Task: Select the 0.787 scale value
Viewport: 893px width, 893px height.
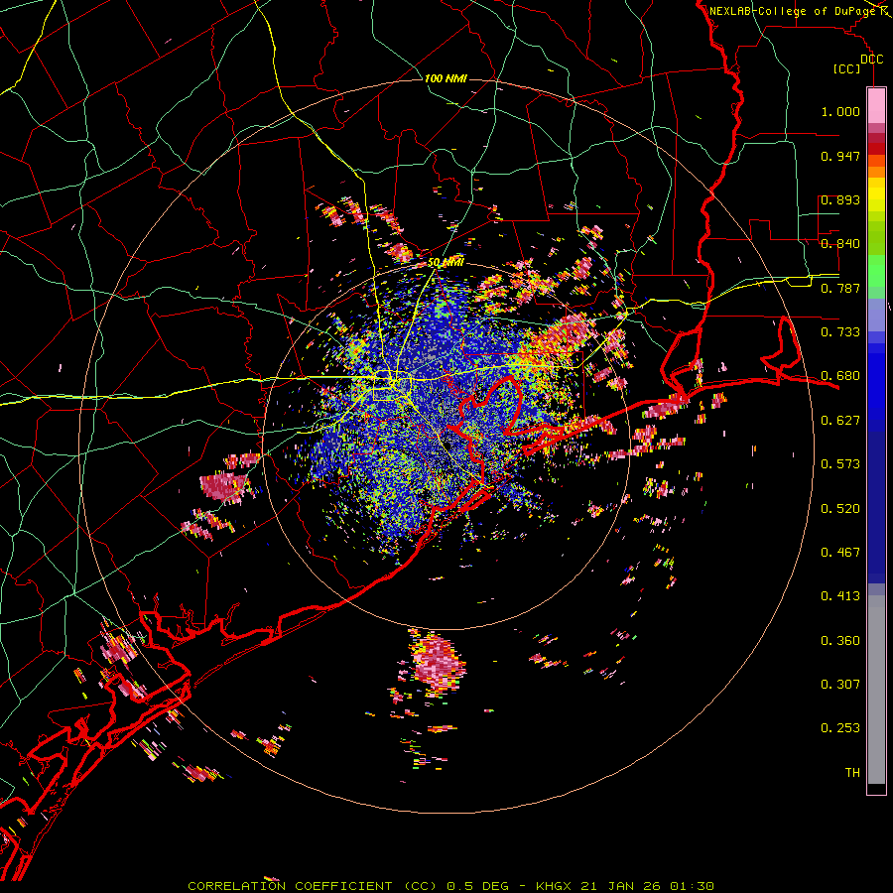Action: click(x=840, y=288)
